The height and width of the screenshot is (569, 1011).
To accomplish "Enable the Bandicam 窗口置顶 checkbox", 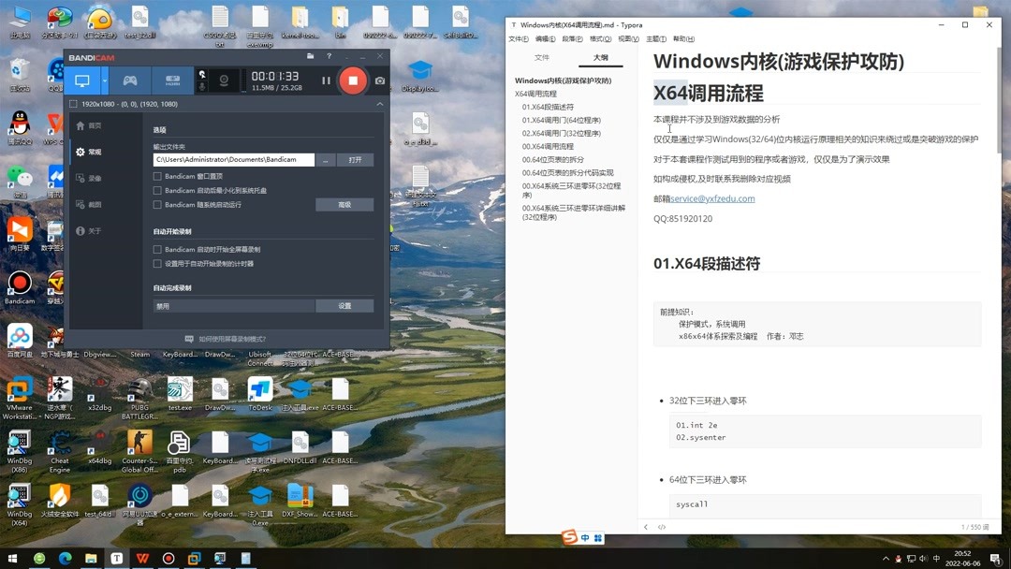I will [x=156, y=177].
